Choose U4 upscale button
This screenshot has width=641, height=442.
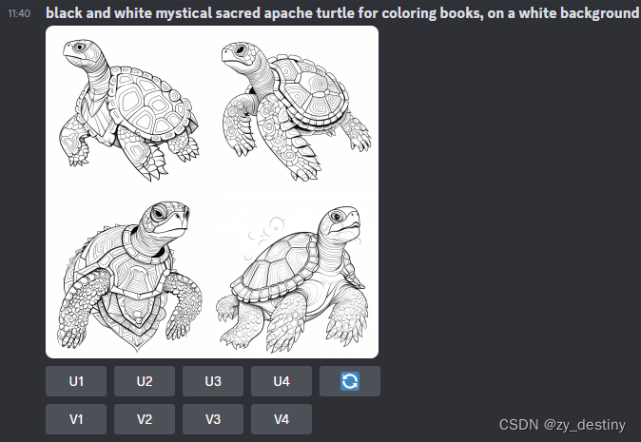coord(282,381)
